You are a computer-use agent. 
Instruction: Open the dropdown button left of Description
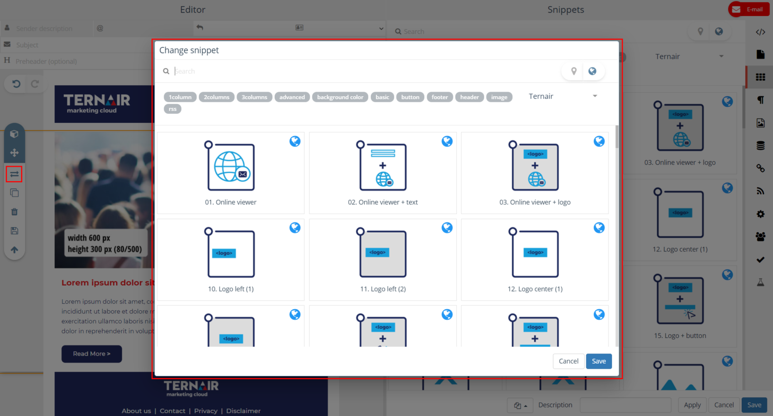click(520, 405)
